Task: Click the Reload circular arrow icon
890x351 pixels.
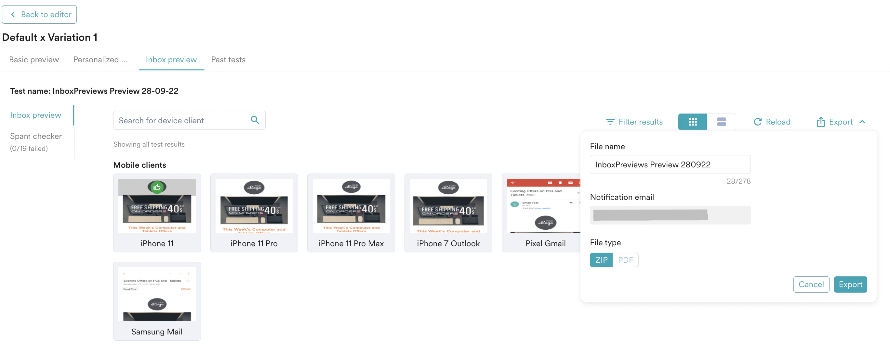Action: pos(757,122)
